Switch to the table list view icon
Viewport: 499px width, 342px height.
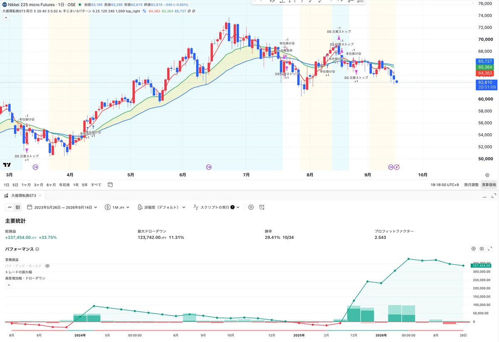tap(18, 207)
